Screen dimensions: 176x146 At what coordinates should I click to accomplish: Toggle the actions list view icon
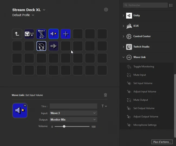(171, 5)
